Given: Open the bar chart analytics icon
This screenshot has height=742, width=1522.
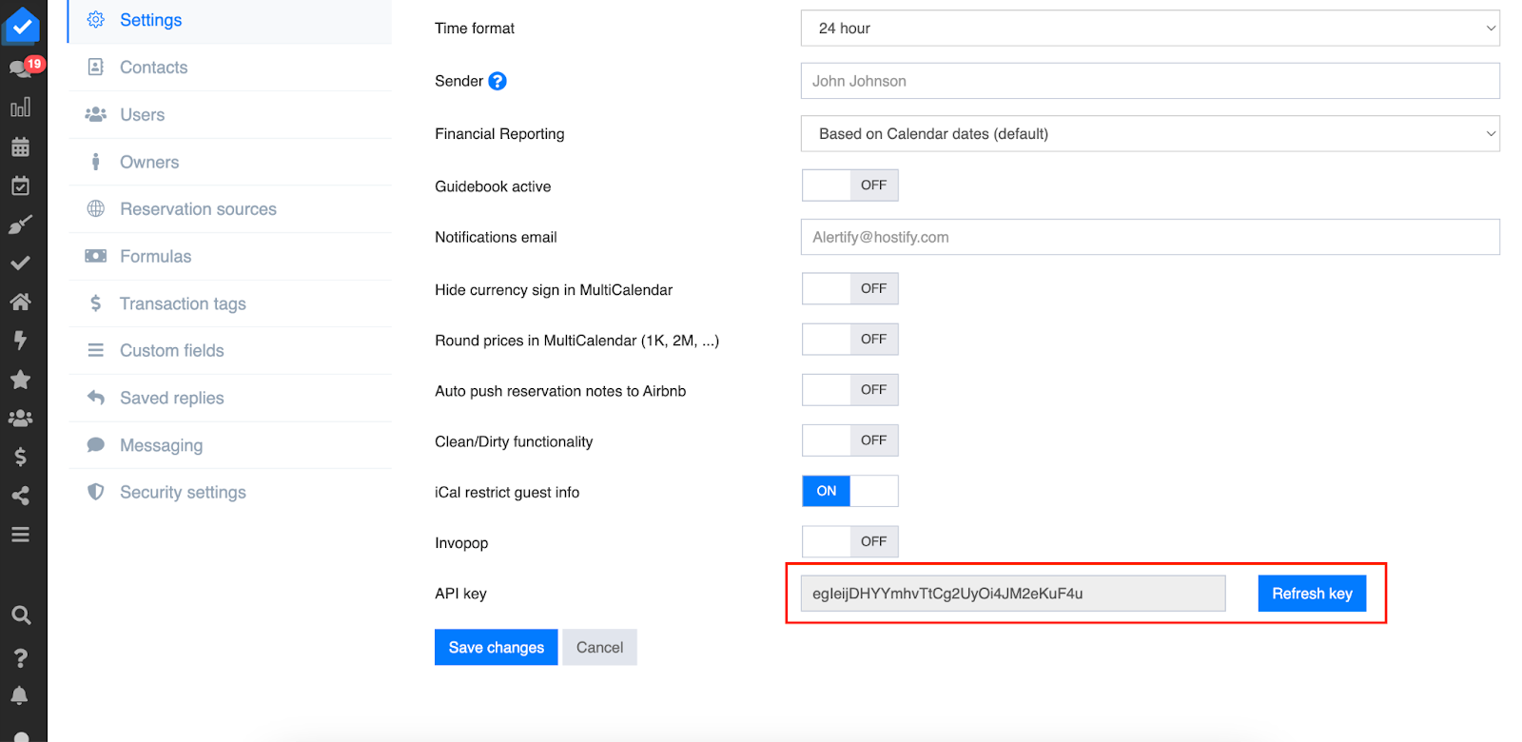Looking at the screenshot, I should coord(20,107).
